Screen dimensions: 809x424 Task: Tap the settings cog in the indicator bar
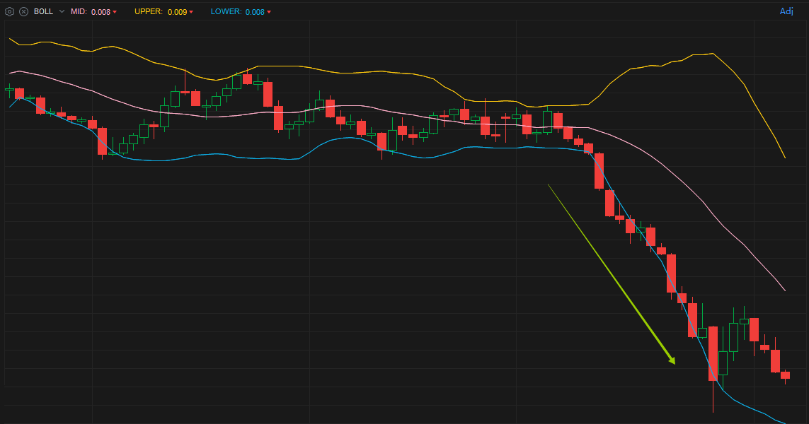[x=9, y=11]
